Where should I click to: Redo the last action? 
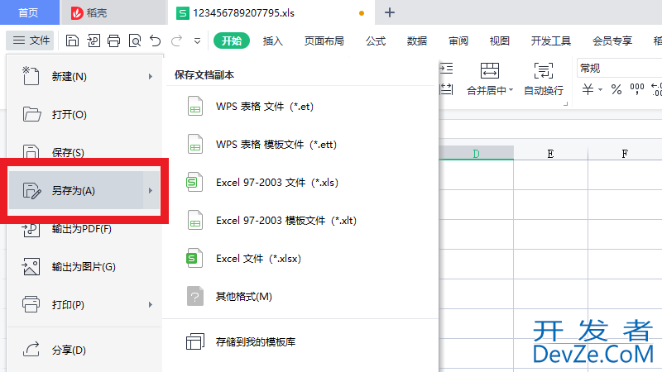(x=176, y=41)
